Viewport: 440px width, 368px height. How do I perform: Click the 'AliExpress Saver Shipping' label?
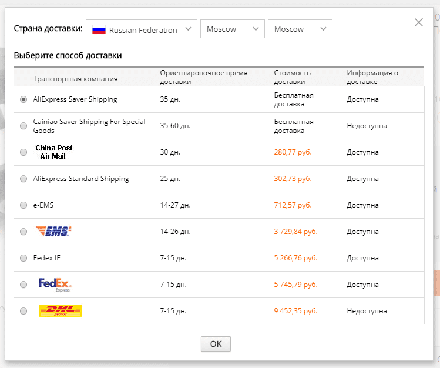pyautogui.click(x=75, y=99)
